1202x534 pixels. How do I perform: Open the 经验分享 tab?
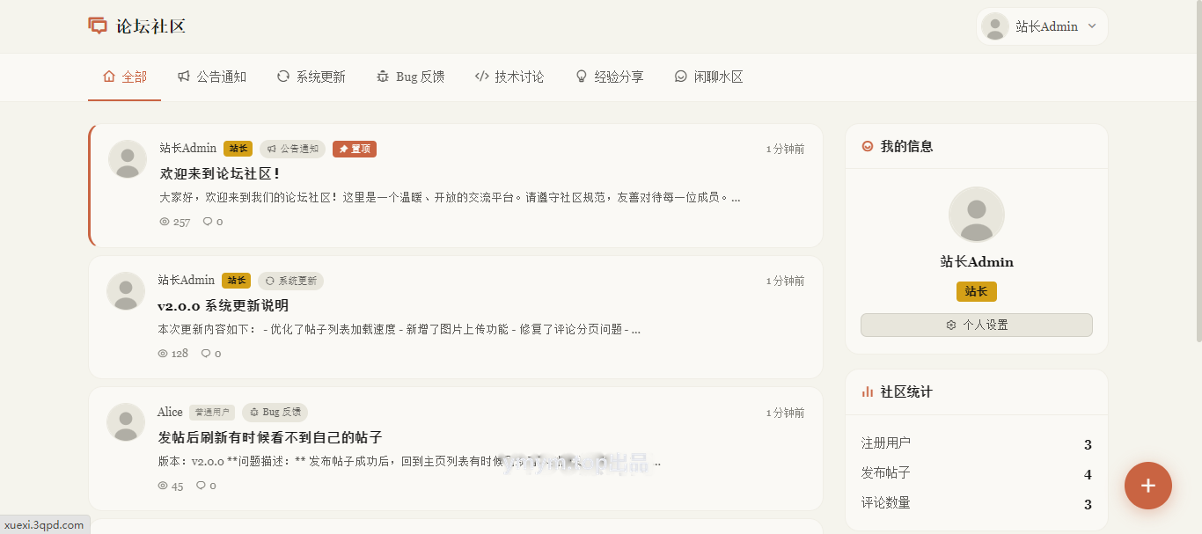[x=609, y=77]
